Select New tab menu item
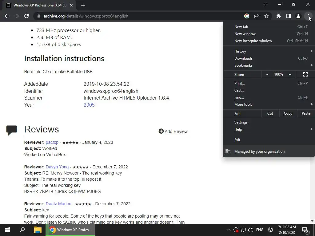This screenshot has height=236, width=315. (269, 27)
